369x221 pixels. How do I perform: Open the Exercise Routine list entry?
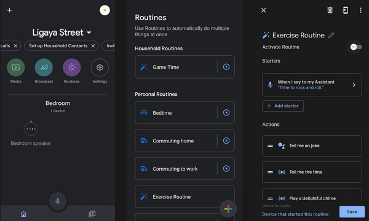(184, 196)
